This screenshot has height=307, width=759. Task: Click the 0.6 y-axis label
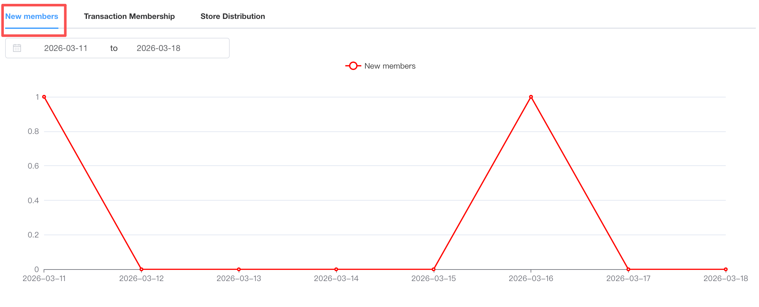(33, 166)
